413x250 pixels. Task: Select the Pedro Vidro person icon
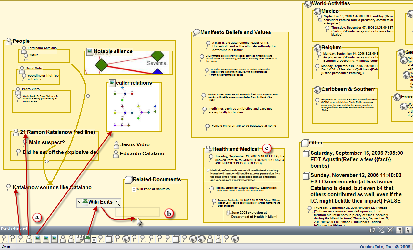[x=18, y=90]
